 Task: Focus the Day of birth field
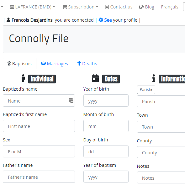[x=106, y=151]
